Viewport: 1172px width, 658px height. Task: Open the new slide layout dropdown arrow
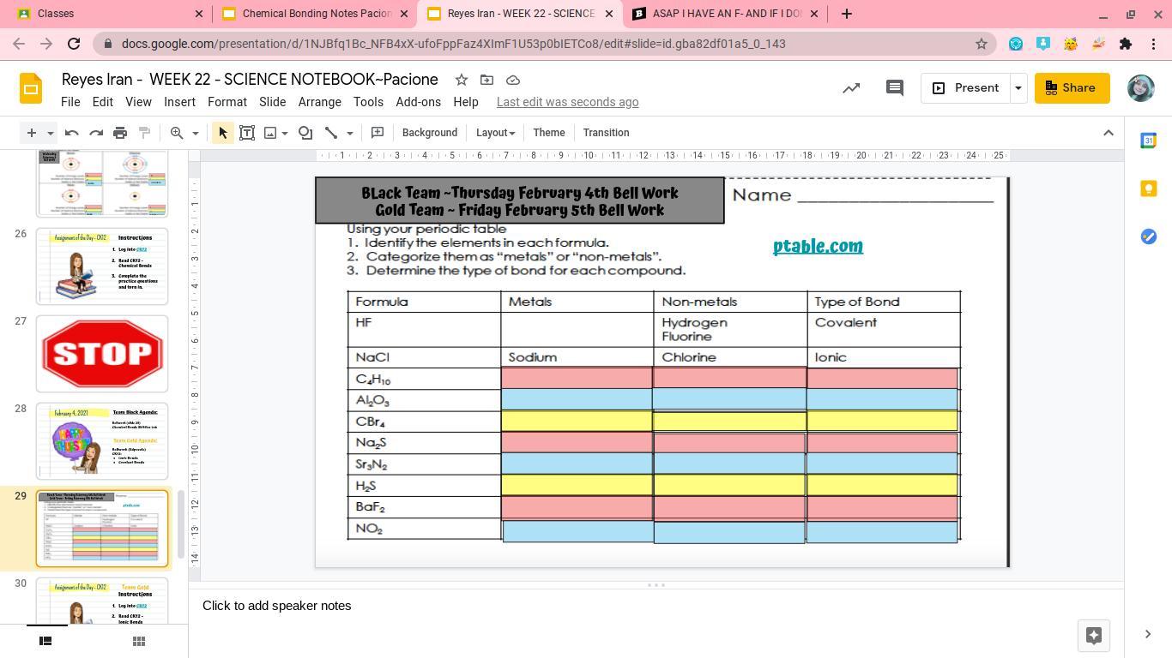[51, 133]
